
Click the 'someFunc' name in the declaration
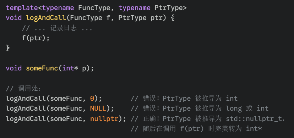coord(42,68)
